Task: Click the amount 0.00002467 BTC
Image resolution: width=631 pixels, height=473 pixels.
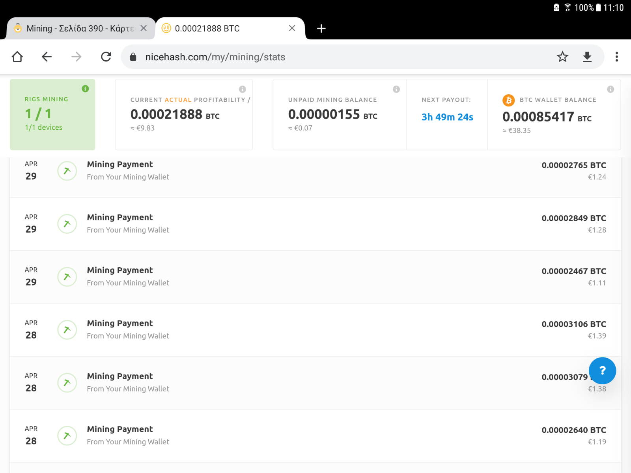Action: (x=574, y=271)
